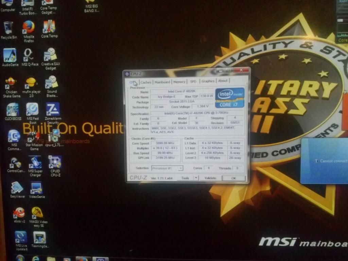The height and width of the screenshot is (261, 348).
Task: Open the ControlCenter desktop shortcut
Action: 16,165
